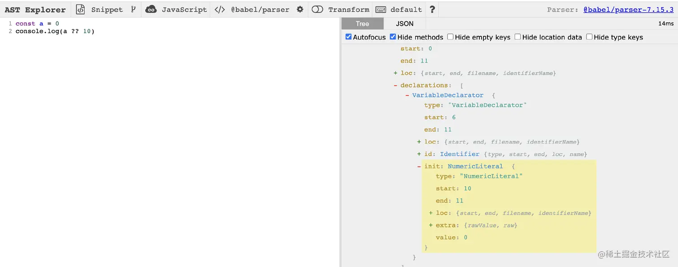Enable the Hide type keys checkbox
Screen dimensions: 678x267
click(x=589, y=37)
